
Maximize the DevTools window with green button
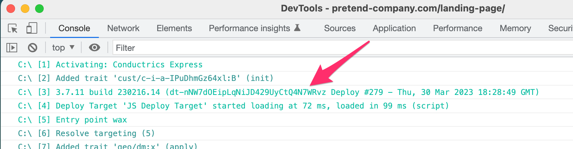[x=39, y=9]
